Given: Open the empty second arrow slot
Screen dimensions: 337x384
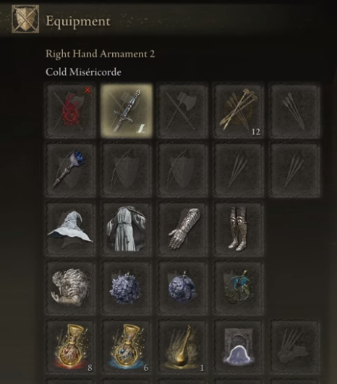Looking at the screenshot, I should (294, 111).
